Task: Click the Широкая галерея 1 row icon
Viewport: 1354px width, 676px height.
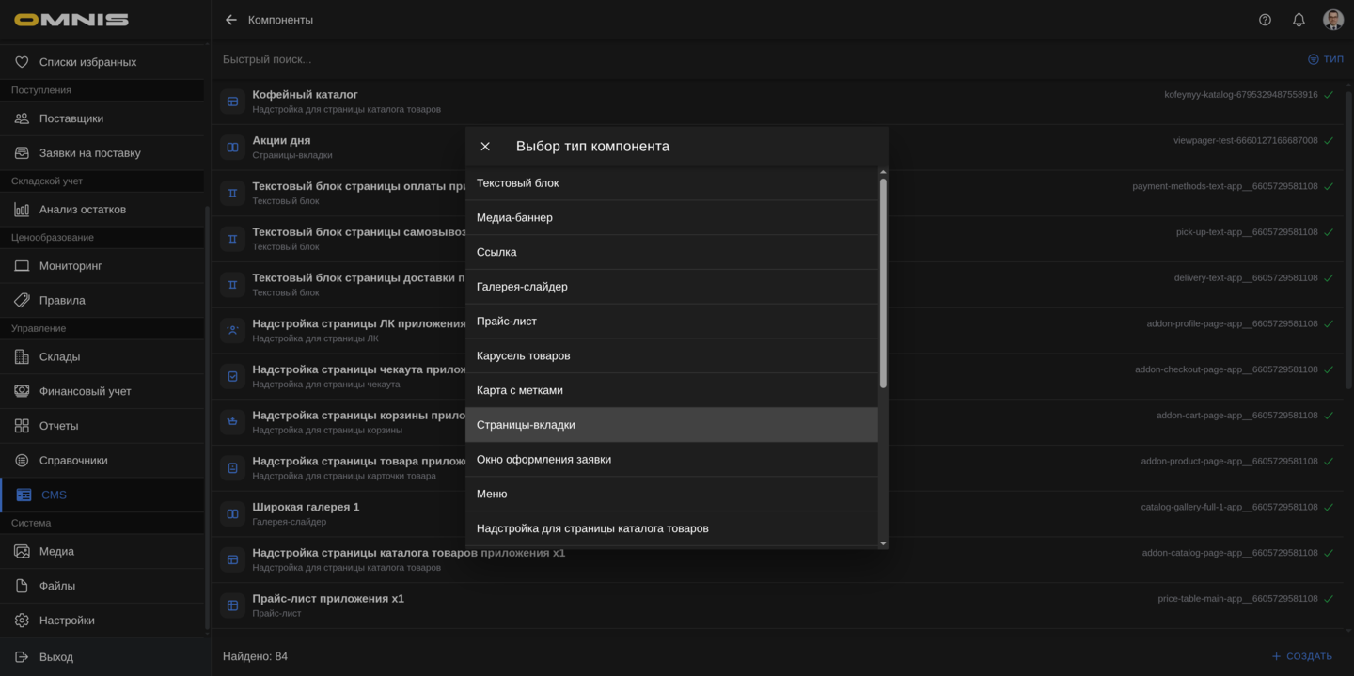Action: pos(232,513)
